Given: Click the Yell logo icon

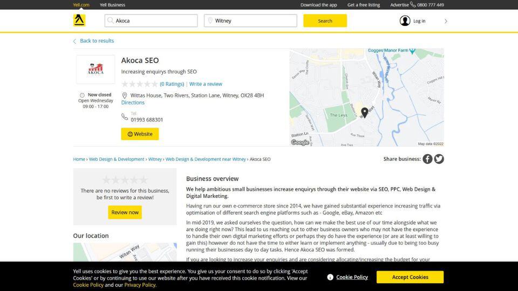Looking at the screenshot, I should (79, 20).
